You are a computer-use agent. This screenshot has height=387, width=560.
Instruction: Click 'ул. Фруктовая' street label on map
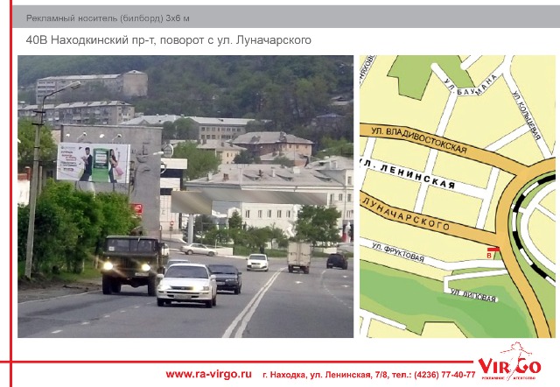(398, 255)
